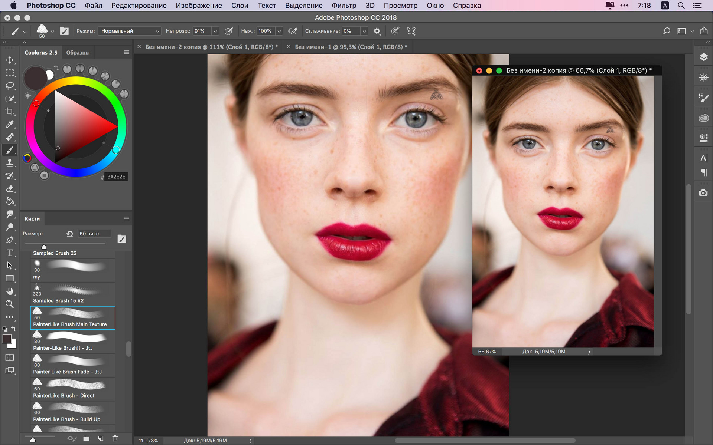This screenshot has height=445, width=713.
Task: Toggle pressure for opacity
Action: click(229, 31)
